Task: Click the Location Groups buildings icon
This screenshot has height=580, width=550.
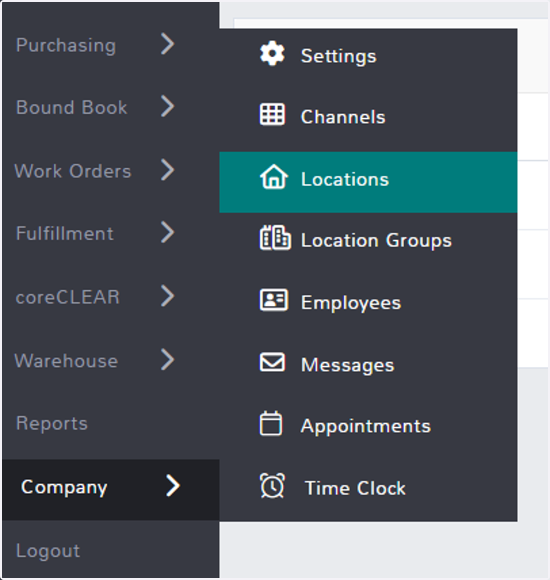Action: (275, 238)
